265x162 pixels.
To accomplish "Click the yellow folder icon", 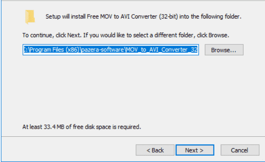I will coord(30,17).
